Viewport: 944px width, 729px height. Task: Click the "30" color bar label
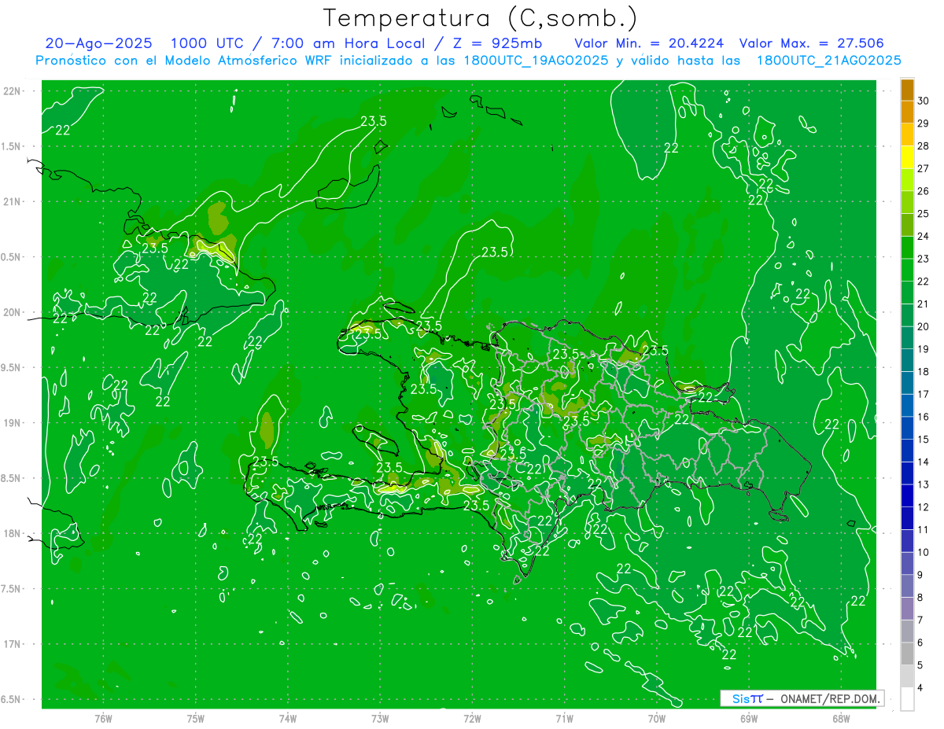tap(924, 101)
